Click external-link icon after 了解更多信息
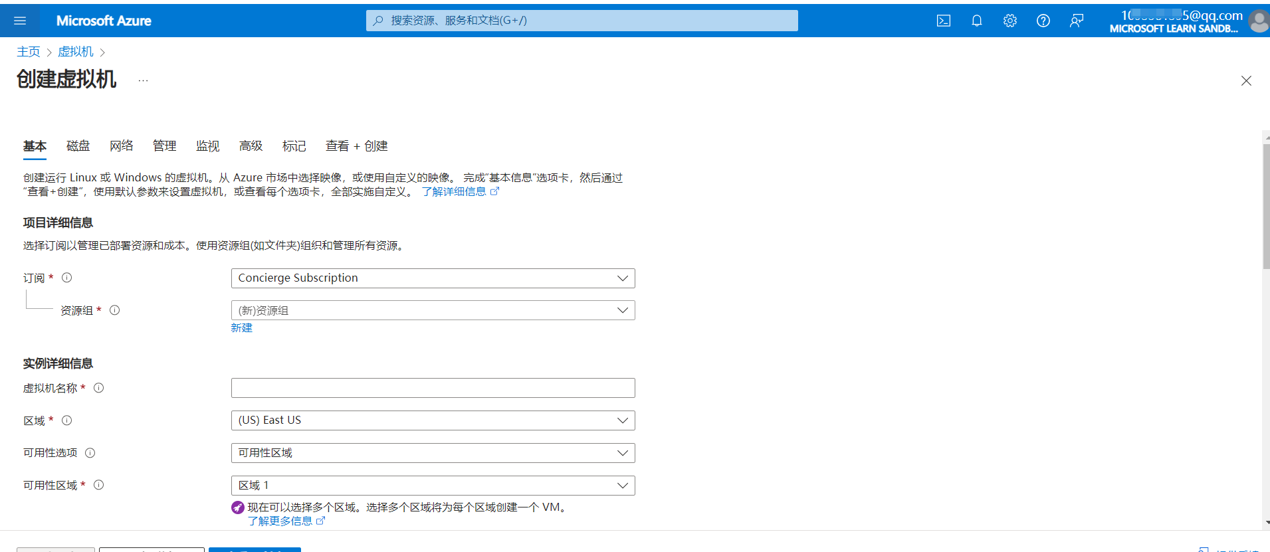Viewport: 1270px width, 552px height. 320,521
